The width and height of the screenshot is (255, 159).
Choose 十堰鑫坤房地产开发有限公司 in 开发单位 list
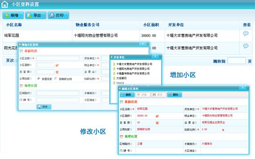133,74
